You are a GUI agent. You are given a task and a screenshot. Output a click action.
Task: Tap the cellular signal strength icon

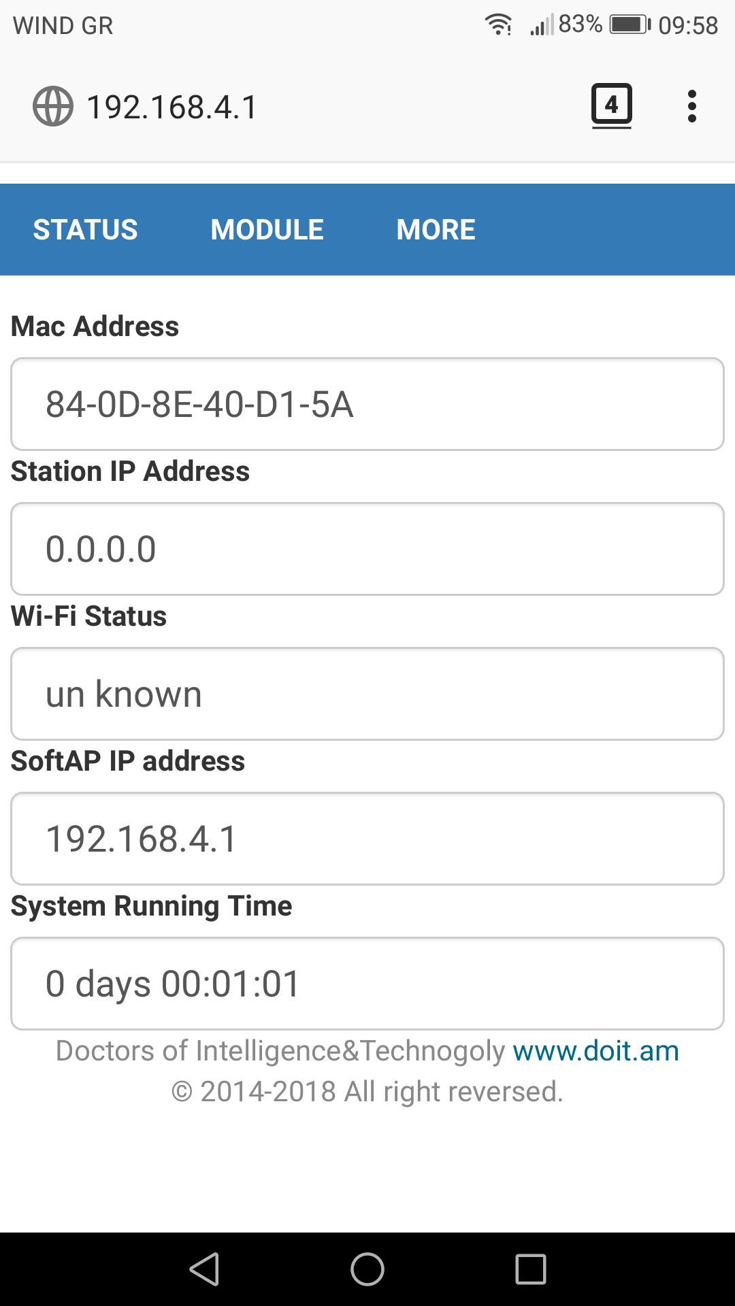pos(542,26)
